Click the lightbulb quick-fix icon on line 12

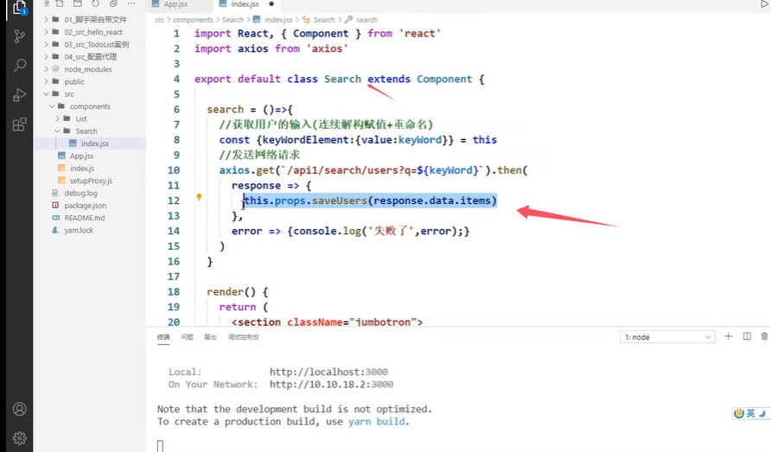(199, 197)
